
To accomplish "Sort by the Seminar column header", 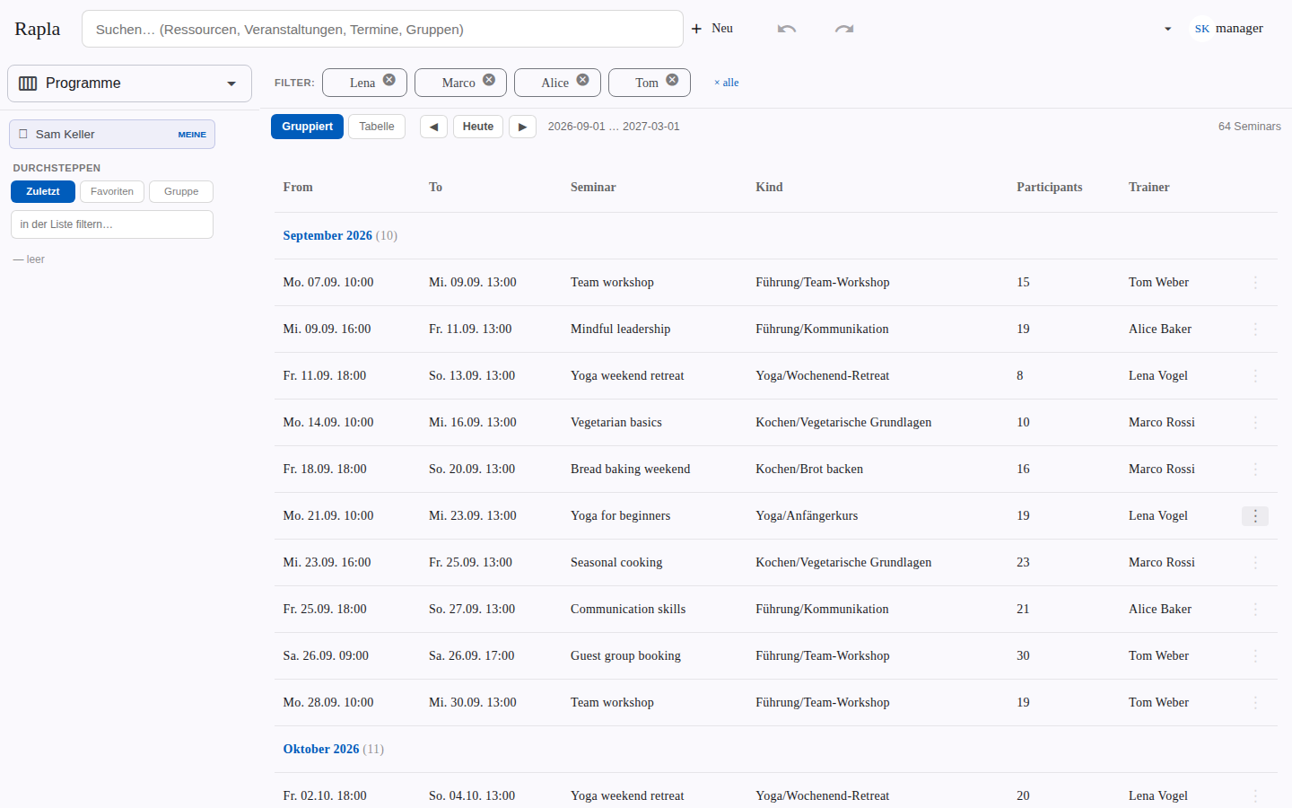I will pos(593,187).
